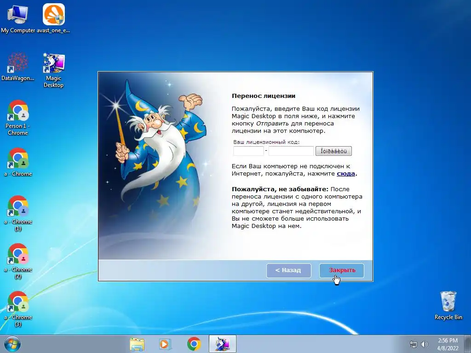Viewport: 471px width, 353px height.
Task: Switch to Magic Desktop taskbar button
Action: 223,344
